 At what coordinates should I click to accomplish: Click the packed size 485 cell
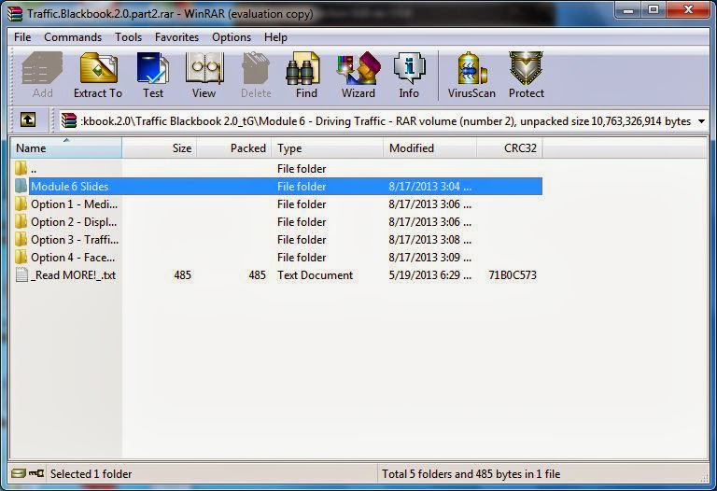click(257, 275)
